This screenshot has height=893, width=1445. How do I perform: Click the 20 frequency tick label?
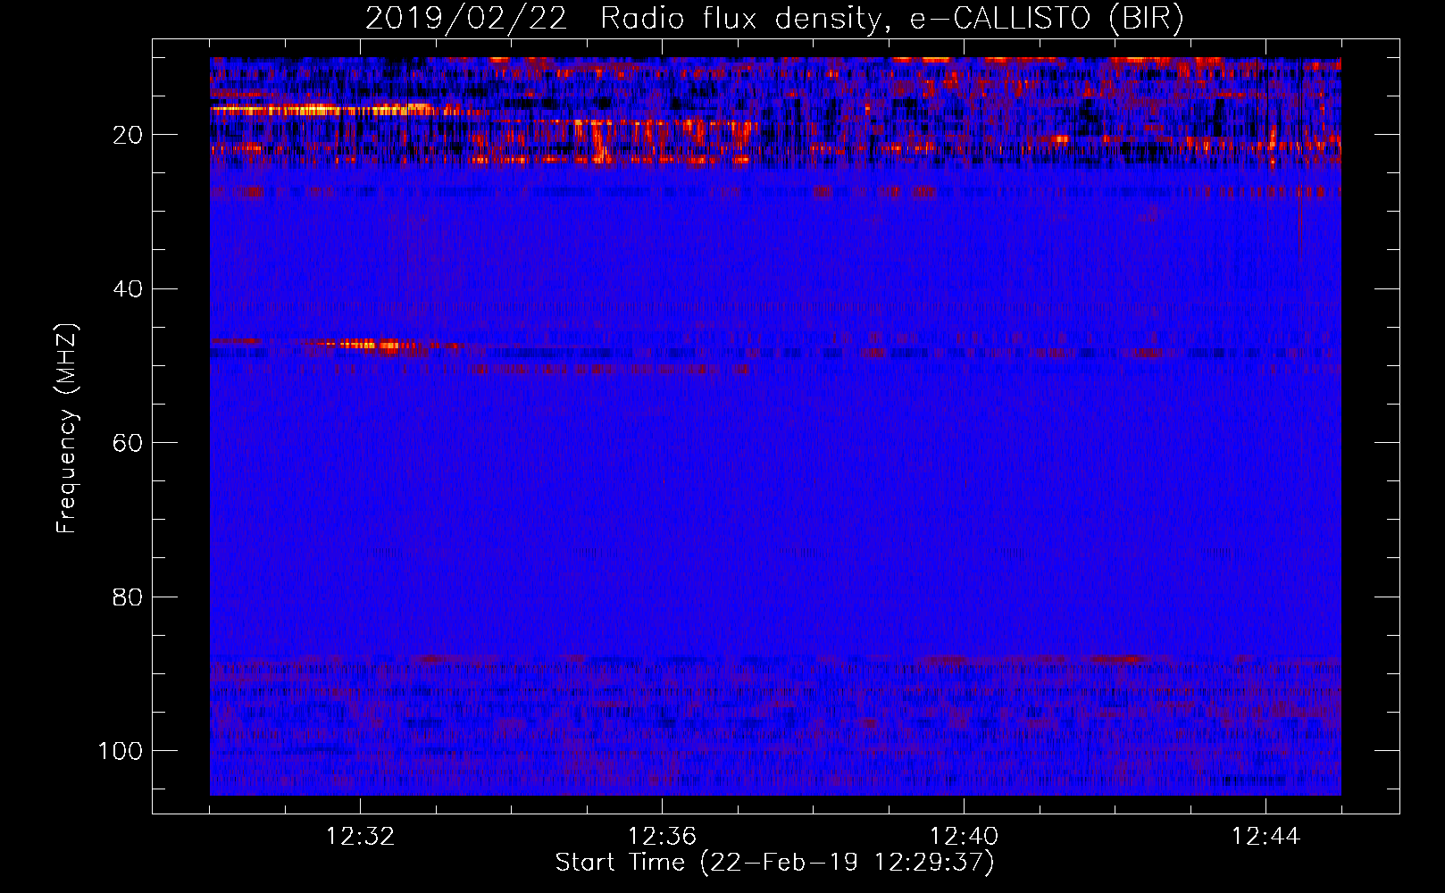tap(129, 135)
